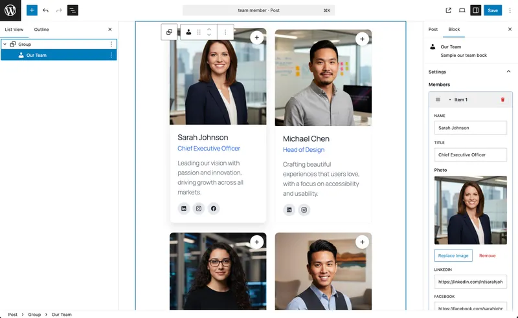This screenshot has width=518, height=318.
Task: Click plus button on Michael Chen photo
Action: point(362,39)
